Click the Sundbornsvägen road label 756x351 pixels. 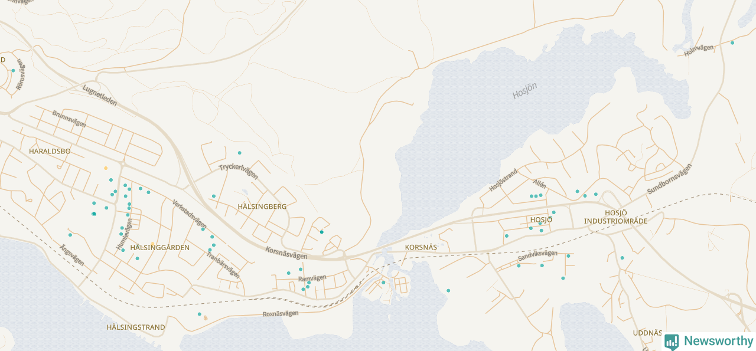coord(669,179)
